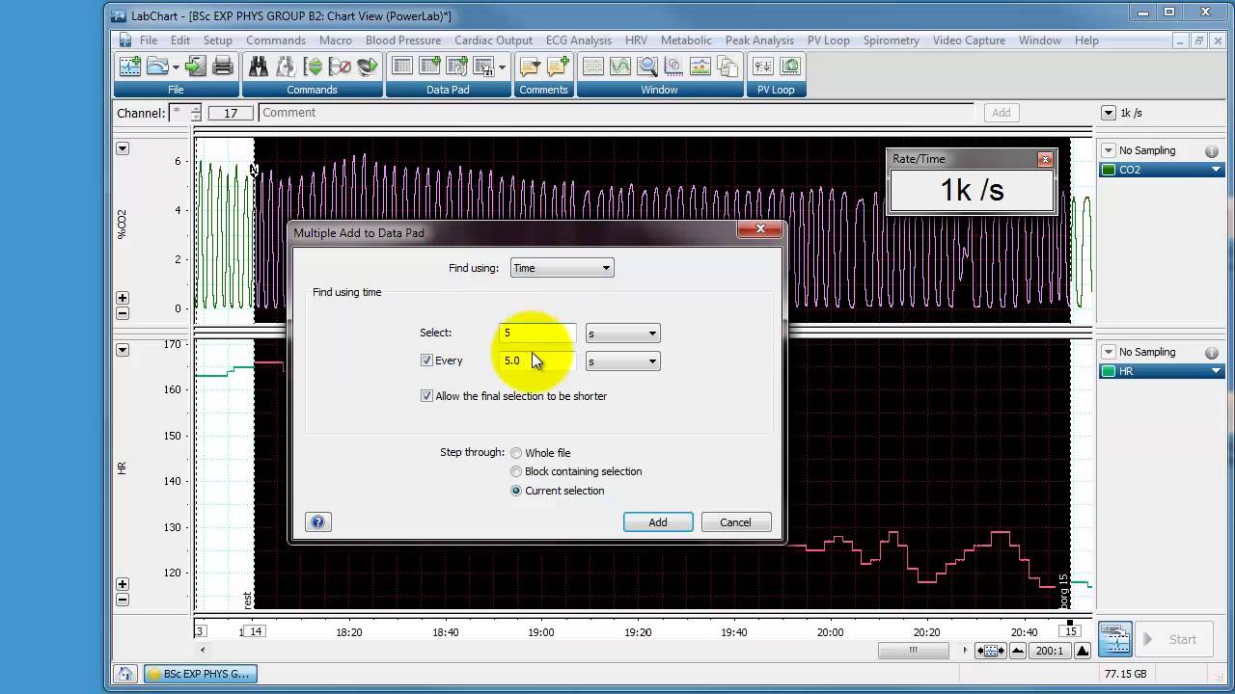Screen dimensions: 1235x694
Task: Open the Data Pad toolbar dropdown arrow
Action: [503, 67]
